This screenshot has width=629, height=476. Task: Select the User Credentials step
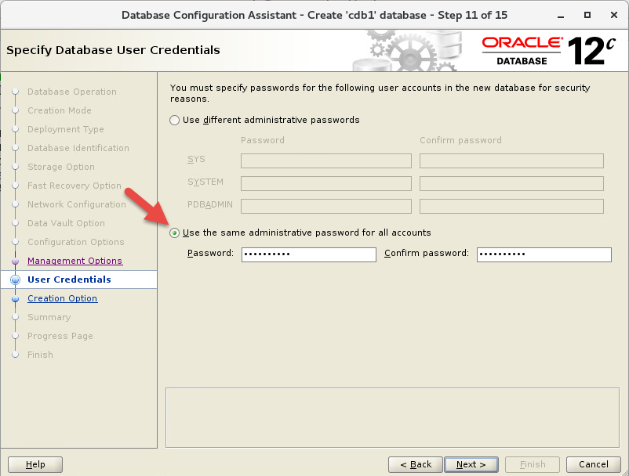click(x=69, y=279)
